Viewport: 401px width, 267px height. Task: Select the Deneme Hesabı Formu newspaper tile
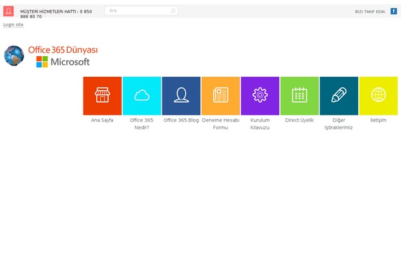tap(221, 96)
